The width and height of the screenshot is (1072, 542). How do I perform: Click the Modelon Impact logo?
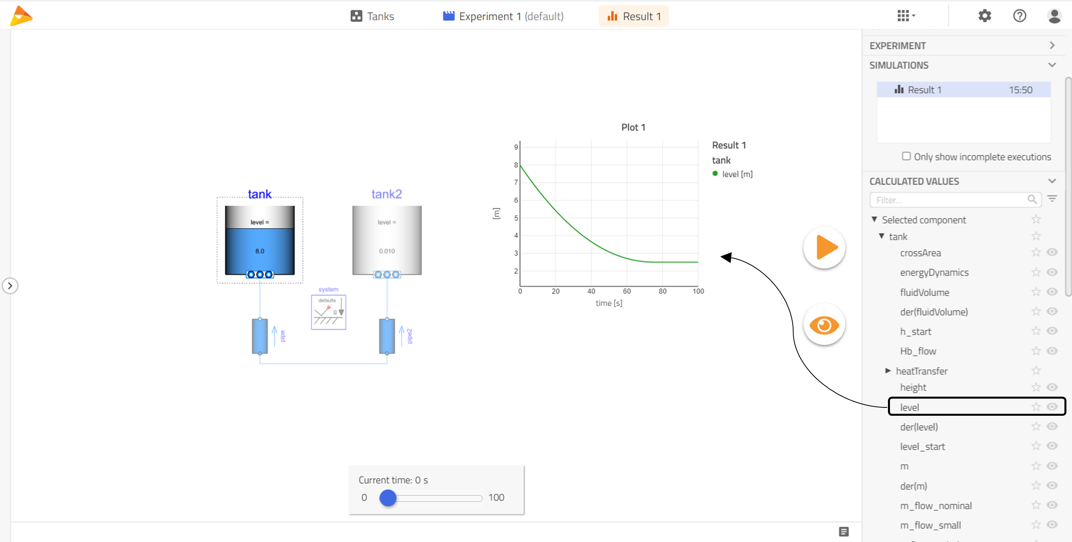pos(21,16)
